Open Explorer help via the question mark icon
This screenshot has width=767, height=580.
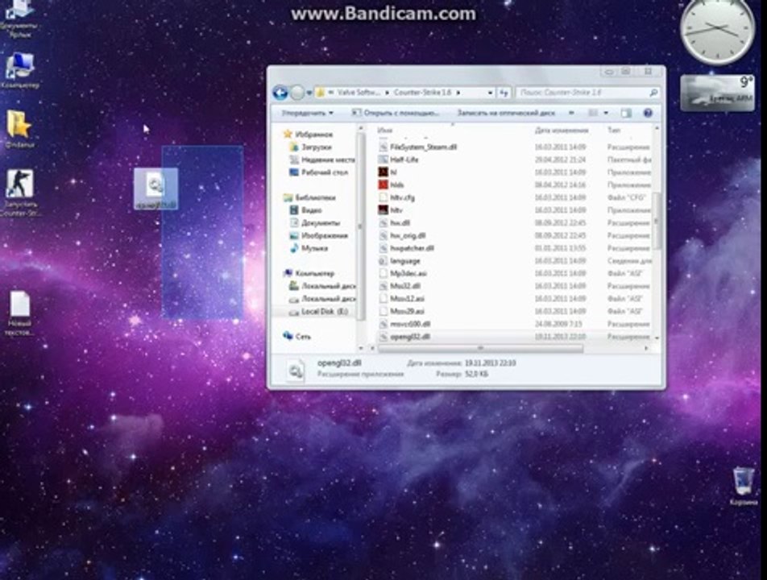(648, 113)
